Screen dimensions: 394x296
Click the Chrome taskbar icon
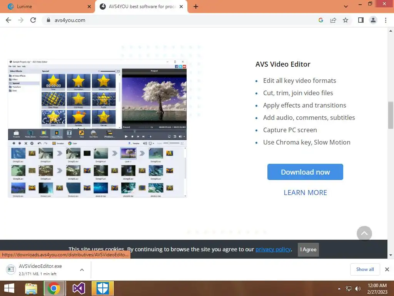tap(55, 288)
